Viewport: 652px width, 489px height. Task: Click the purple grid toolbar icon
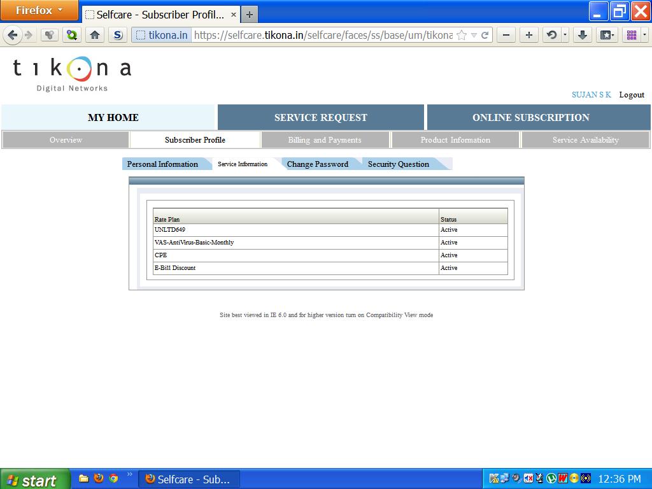(632, 35)
